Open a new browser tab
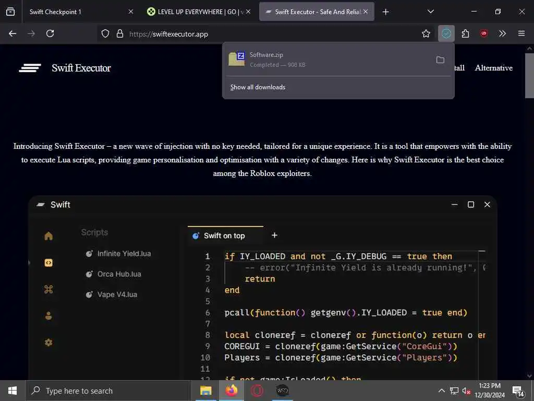The width and height of the screenshot is (534, 401). [x=385, y=12]
